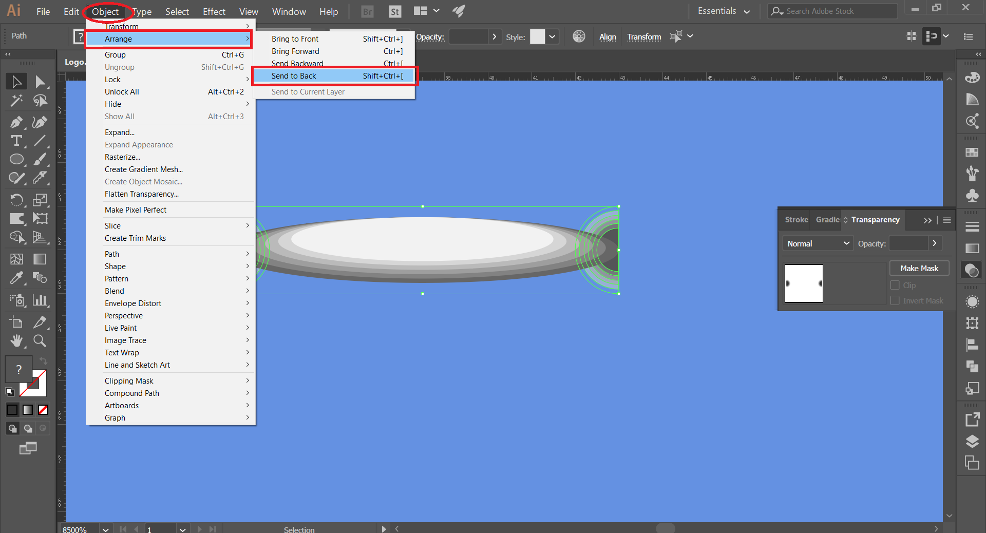Open the Clipping Mask submenu
986x533 pixels.
point(171,381)
